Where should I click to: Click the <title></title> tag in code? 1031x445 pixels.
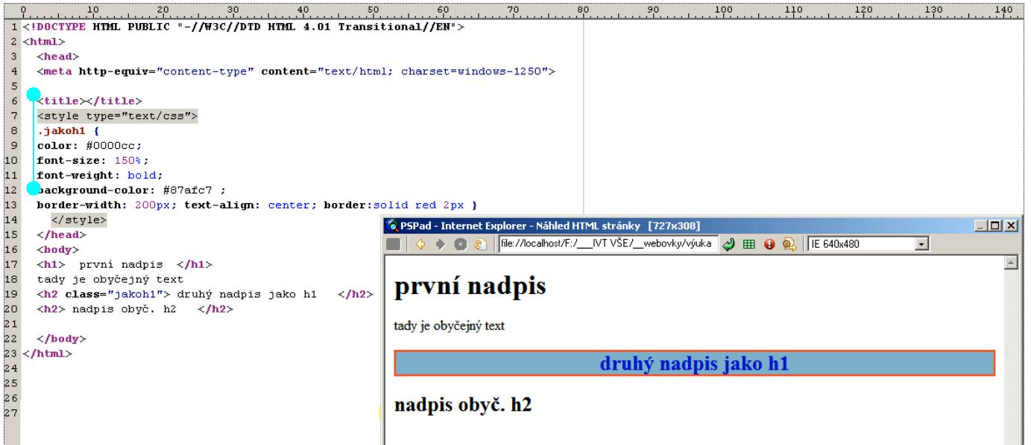click(90, 101)
